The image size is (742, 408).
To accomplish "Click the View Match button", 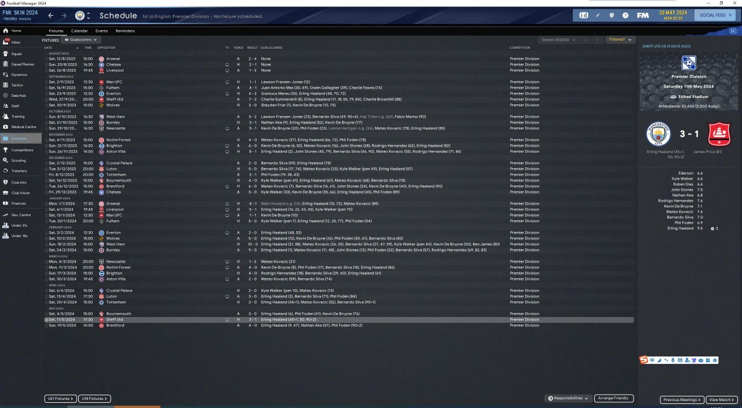I will (x=722, y=400).
